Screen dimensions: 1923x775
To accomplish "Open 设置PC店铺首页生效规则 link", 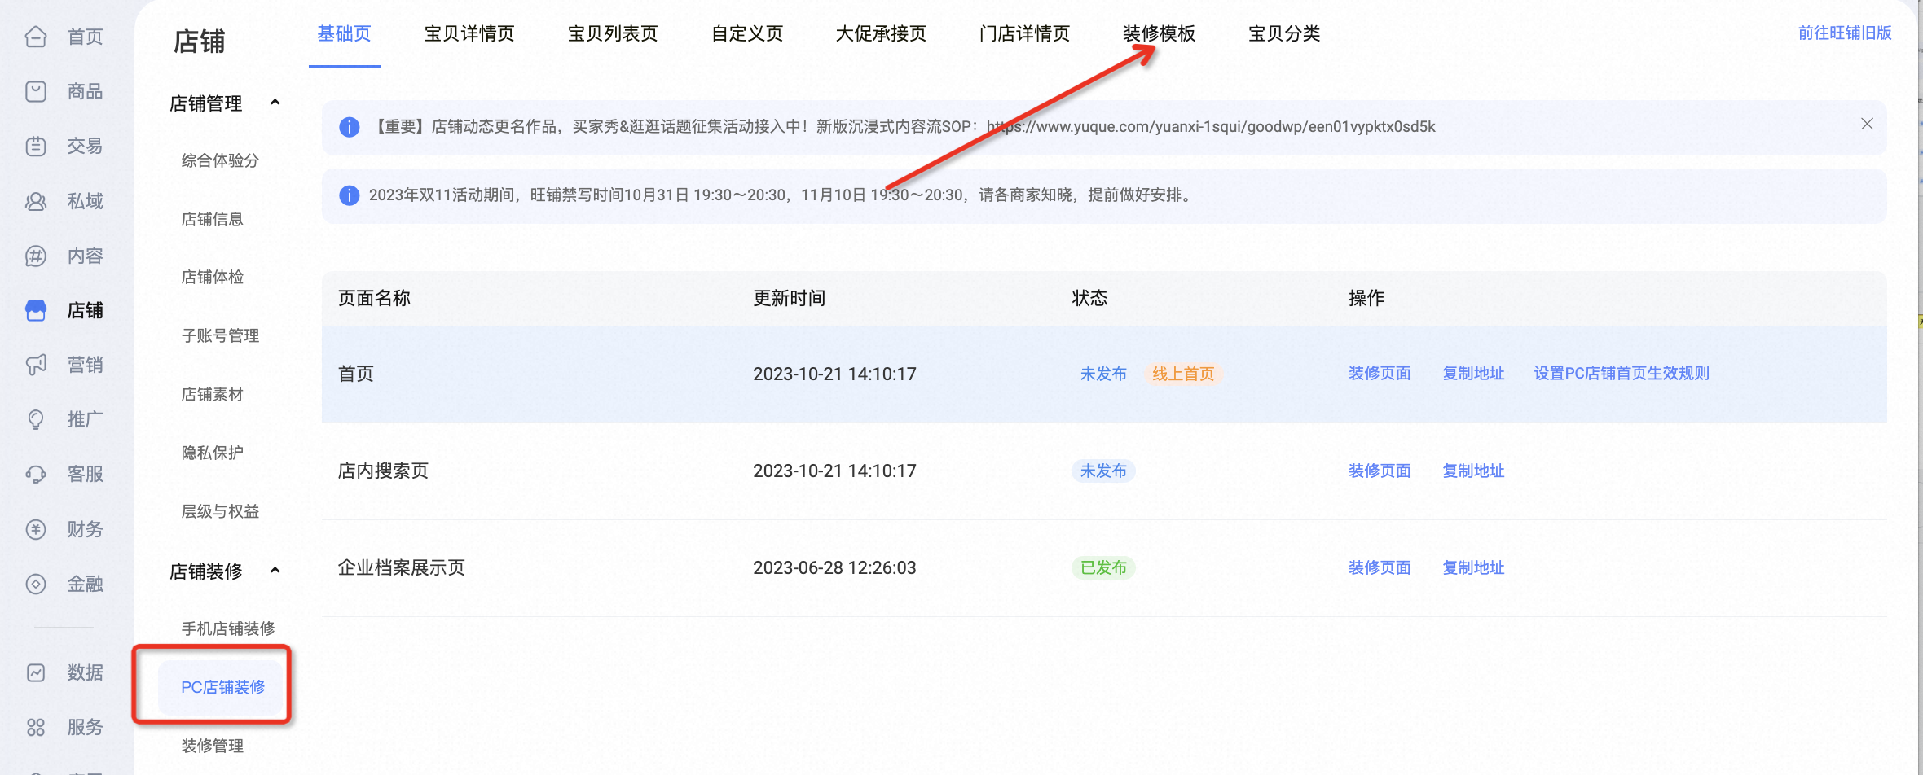I will 1622,373.
